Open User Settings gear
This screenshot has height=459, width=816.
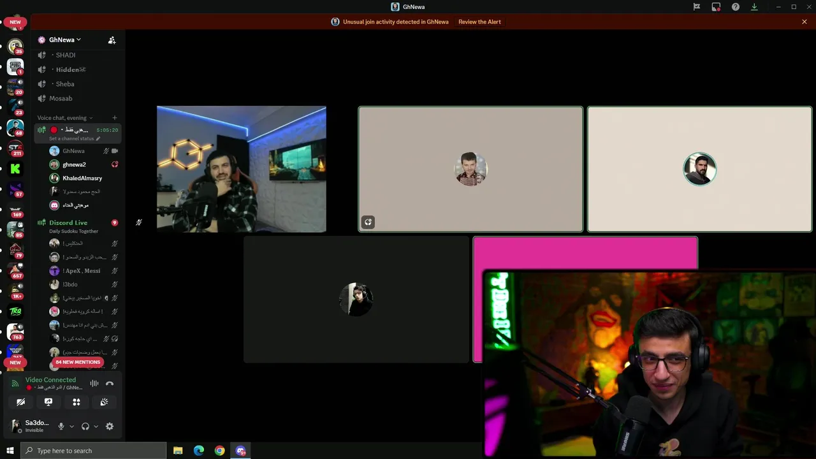pos(110,426)
